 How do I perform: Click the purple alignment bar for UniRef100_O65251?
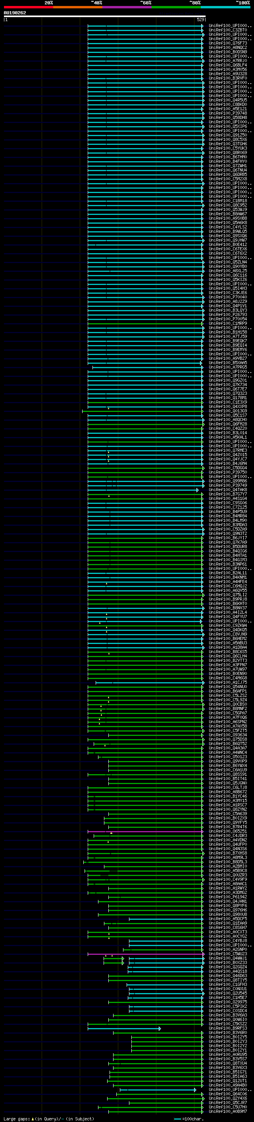click(x=145, y=831)
